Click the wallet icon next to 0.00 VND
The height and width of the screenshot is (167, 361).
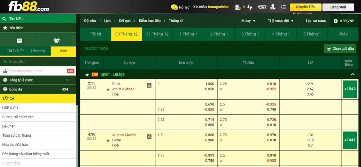[x=336, y=21]
